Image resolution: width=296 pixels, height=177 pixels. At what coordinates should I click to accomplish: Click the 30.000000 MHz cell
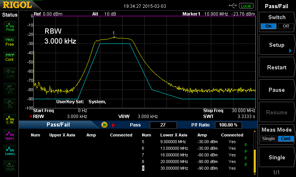pos(174,168)
